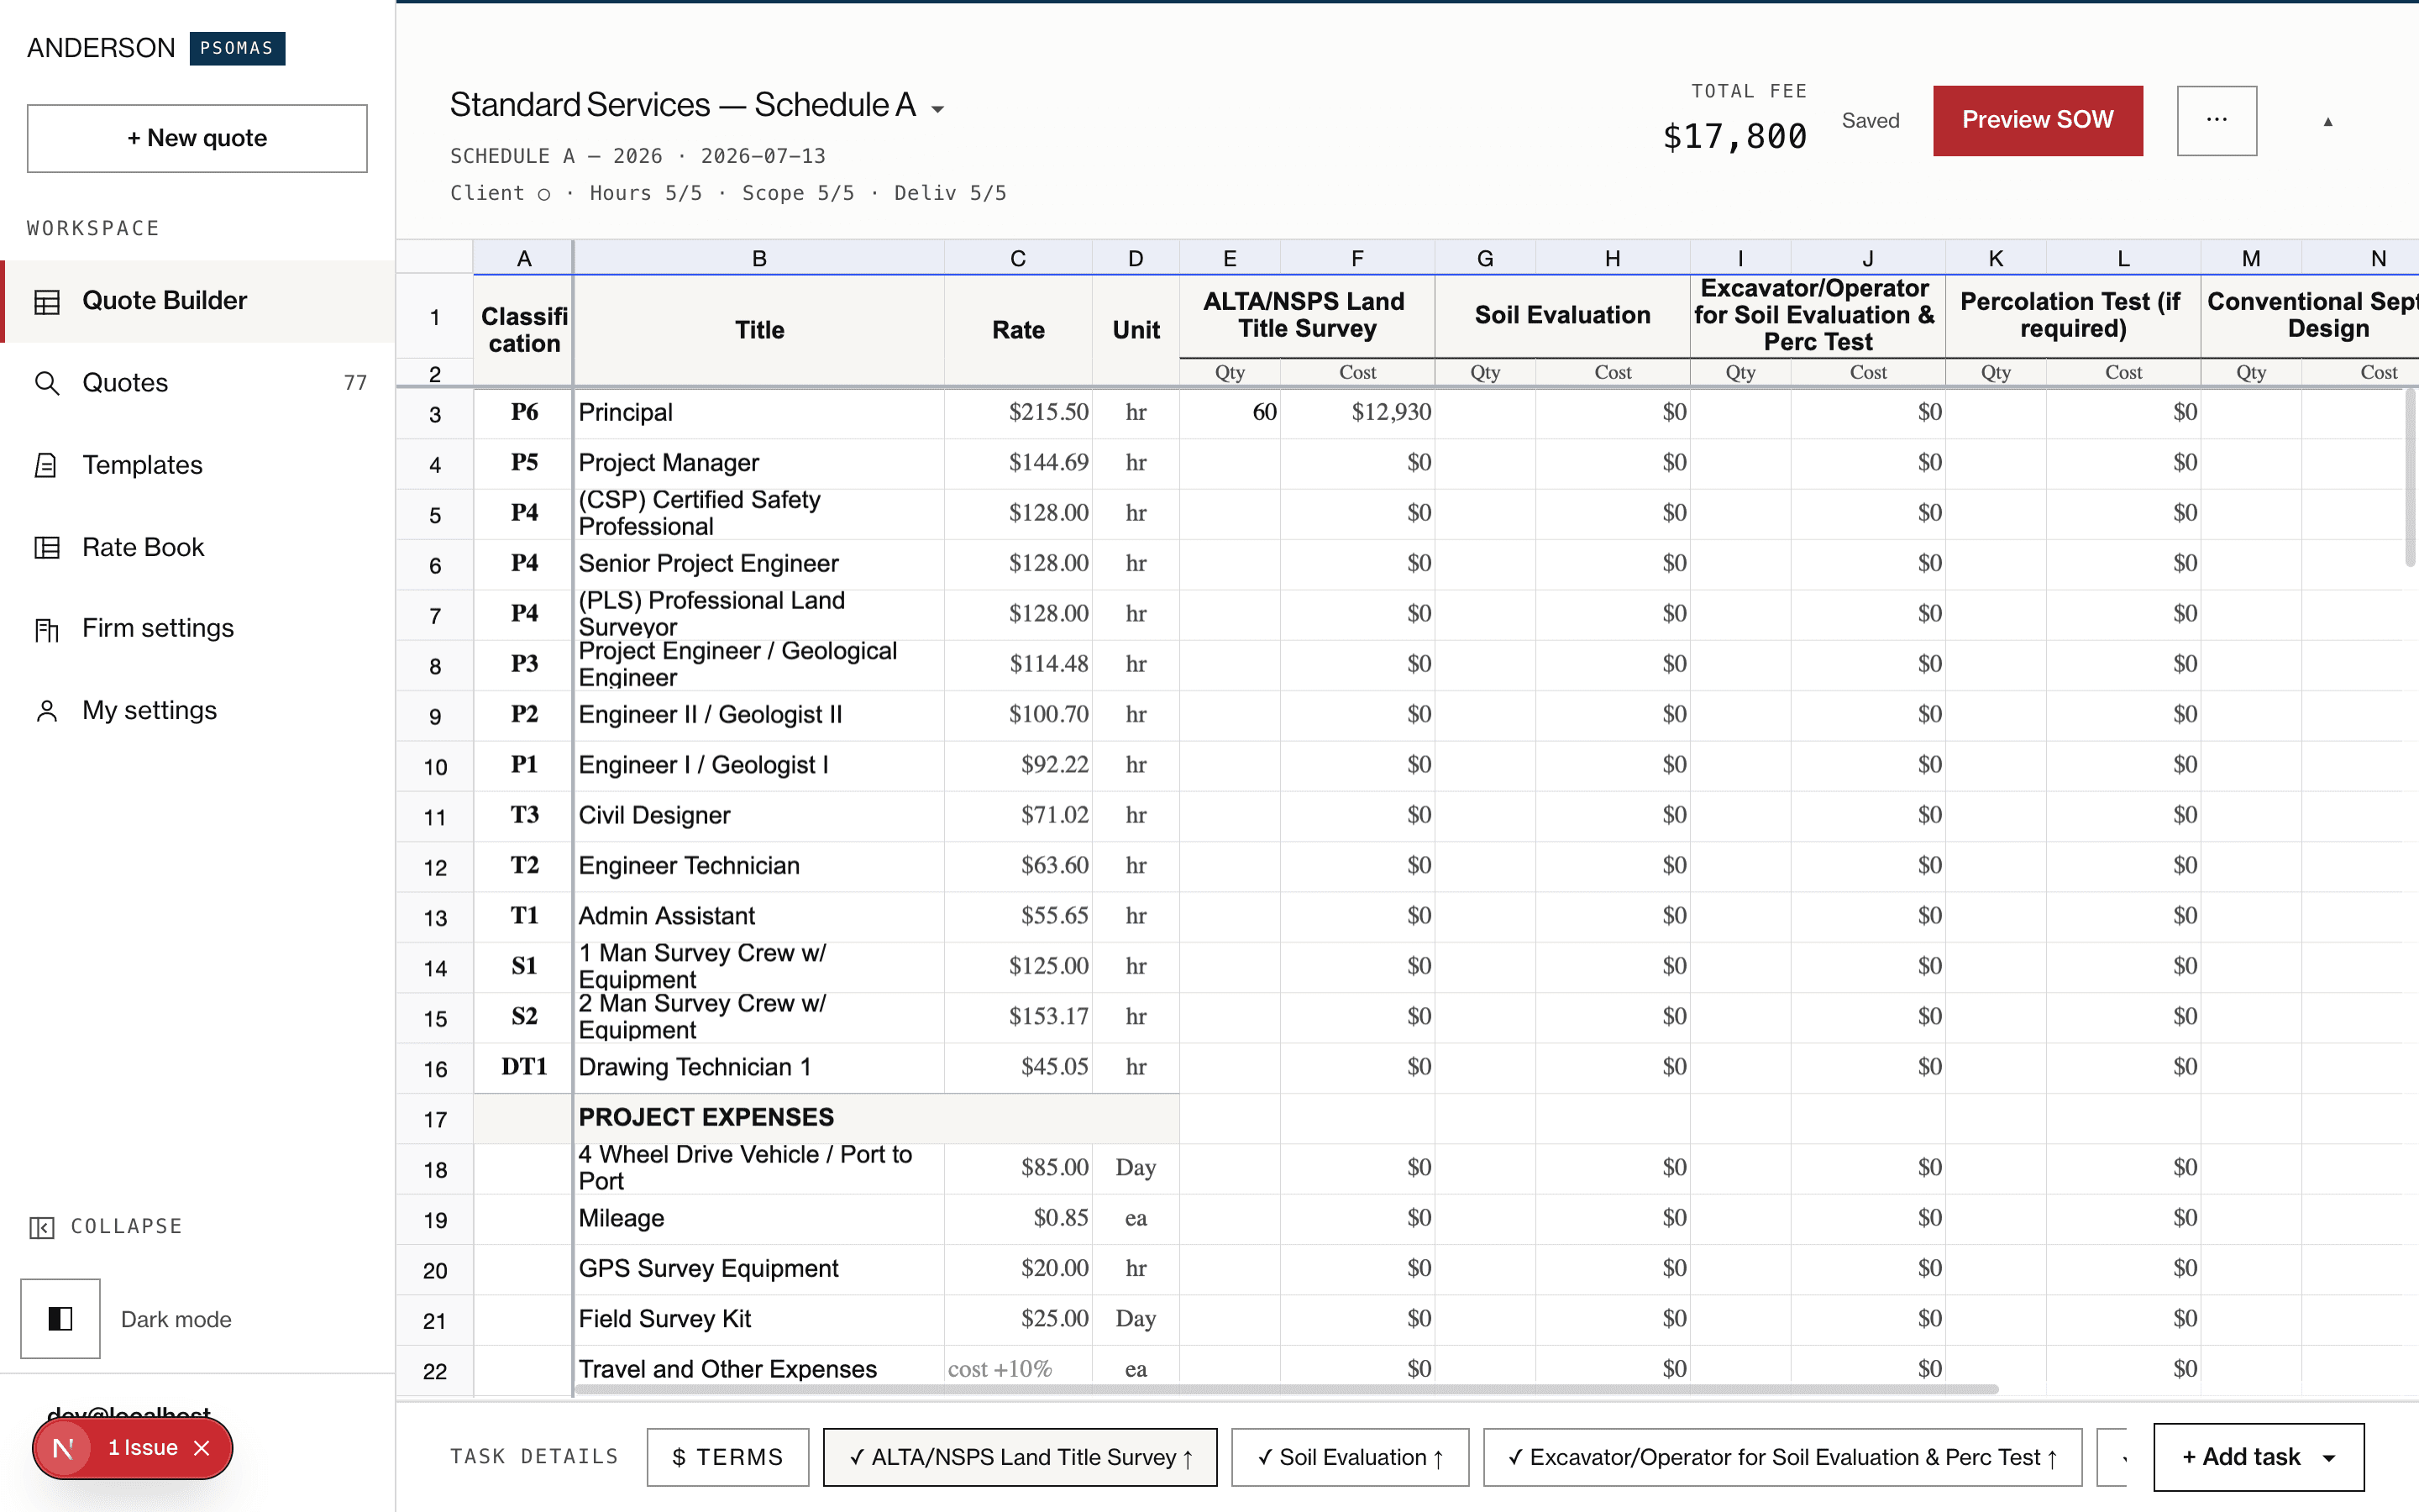This screenshot has height=1512, width=2419.
Task: Click the Anderson PSOMAS logo badge
Action: pos(237,48)
